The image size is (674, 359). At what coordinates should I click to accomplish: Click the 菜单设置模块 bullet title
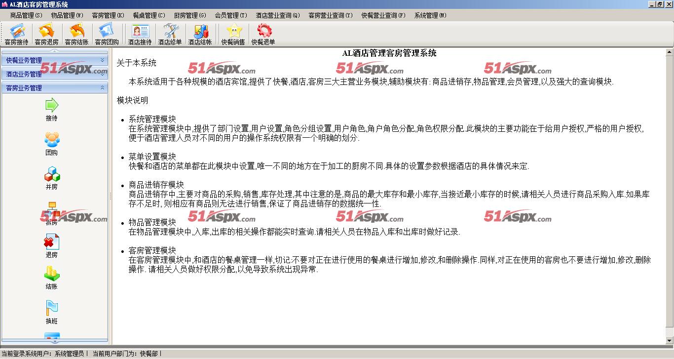pos(152,157)
